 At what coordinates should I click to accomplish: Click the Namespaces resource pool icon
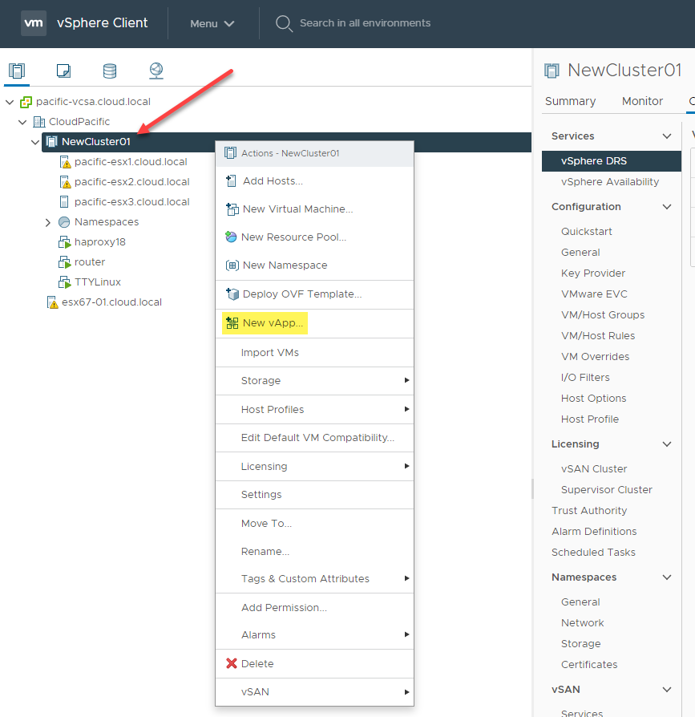(x=64, y=222)
